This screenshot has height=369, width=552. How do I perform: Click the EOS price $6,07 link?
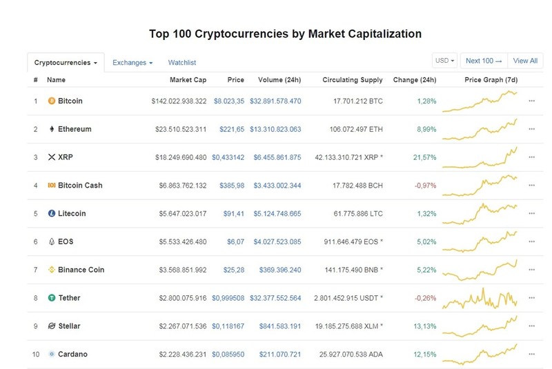click(x=235, y=241)
